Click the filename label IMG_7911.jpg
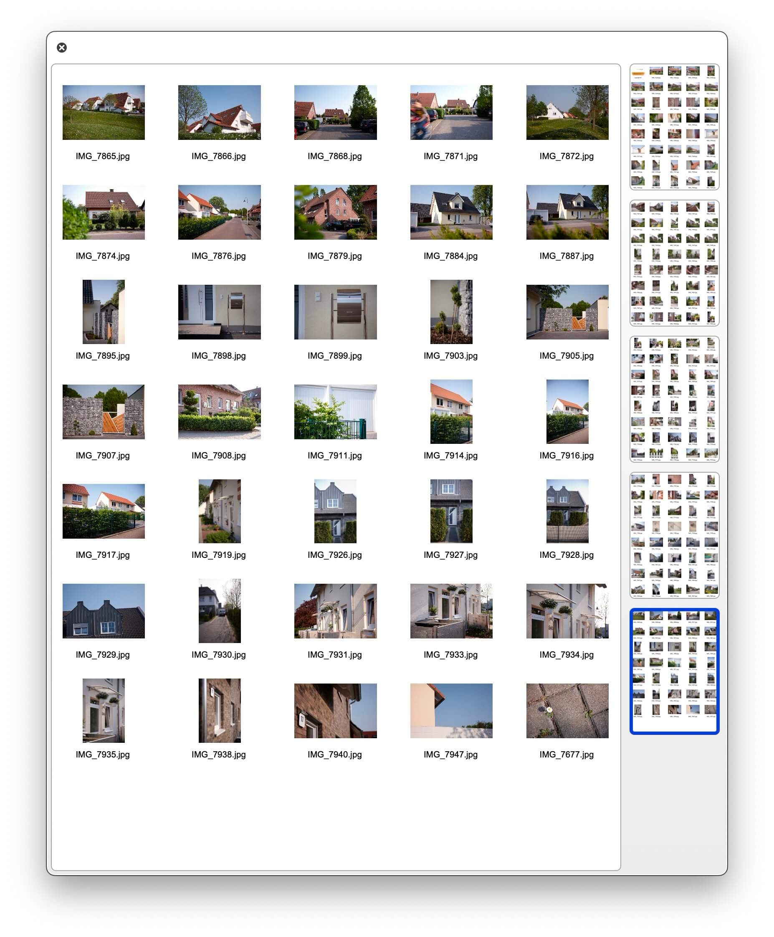774x937 pixels. (x=335, y=456)
